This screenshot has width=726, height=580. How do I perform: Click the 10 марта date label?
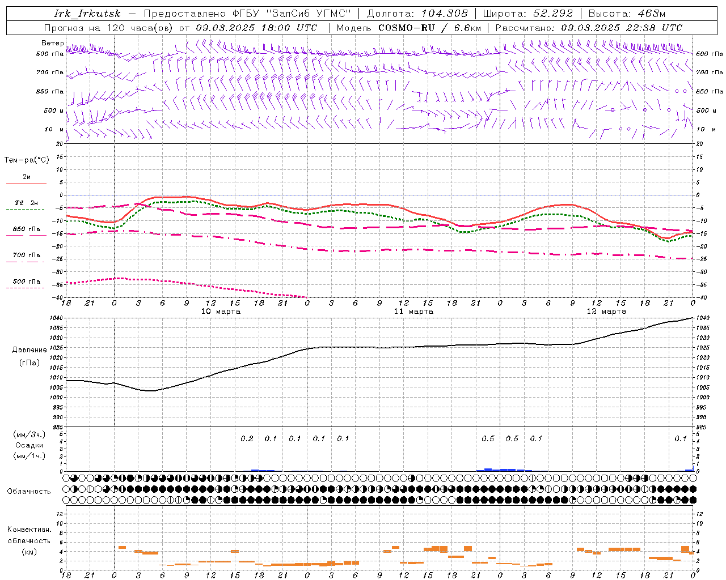pos(221,311)
